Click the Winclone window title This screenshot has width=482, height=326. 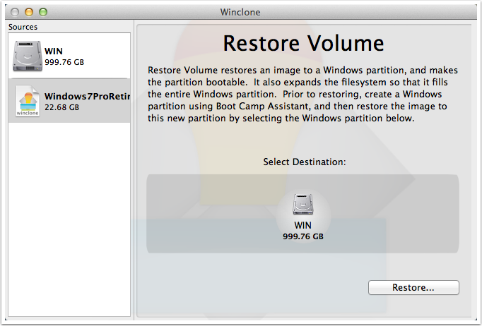pos(240,12)
